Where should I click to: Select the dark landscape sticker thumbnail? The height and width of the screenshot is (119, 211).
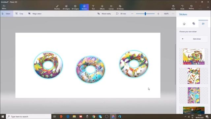tap(194, 110)
